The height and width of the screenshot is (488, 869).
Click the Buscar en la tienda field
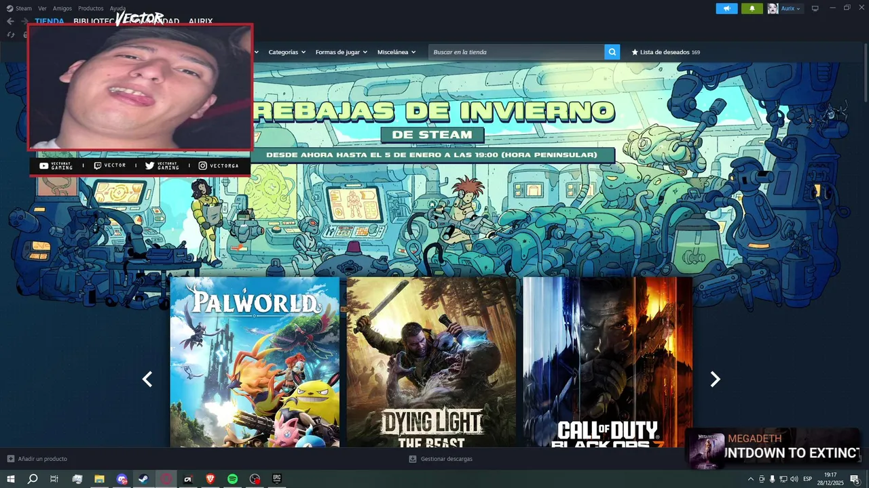[516, 52]
